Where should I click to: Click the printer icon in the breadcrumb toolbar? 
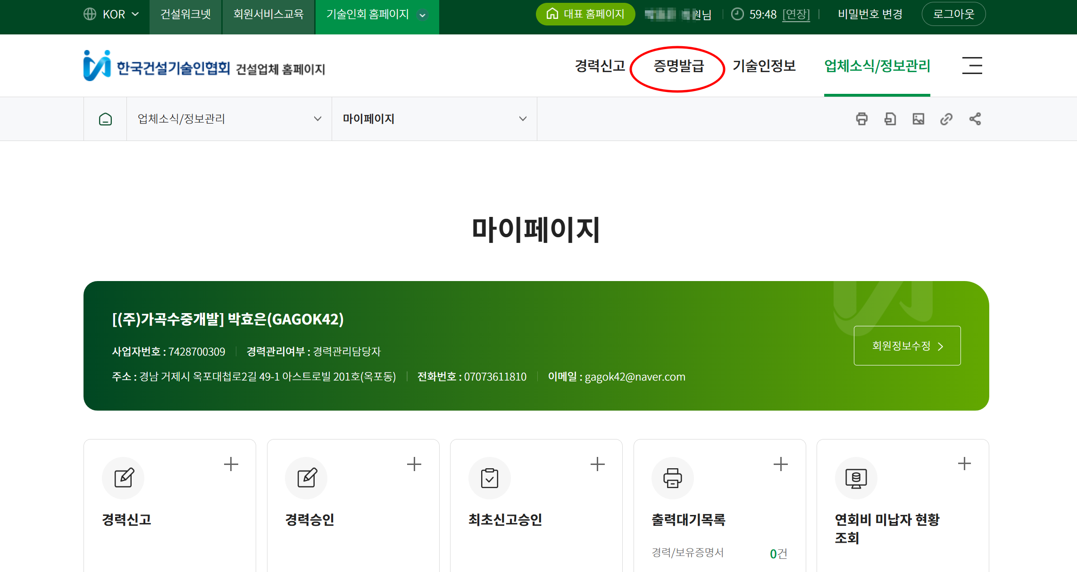pyautogui.click(x=861, y=119)
